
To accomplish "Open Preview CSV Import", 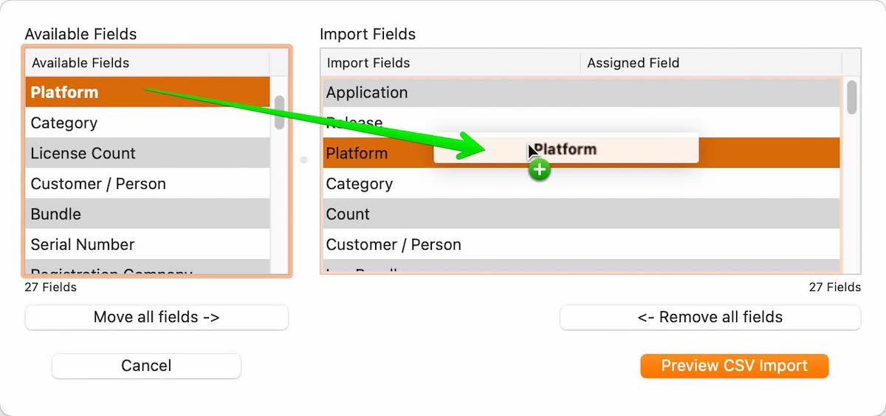I will pyautogui.click(x=734, y=366).
